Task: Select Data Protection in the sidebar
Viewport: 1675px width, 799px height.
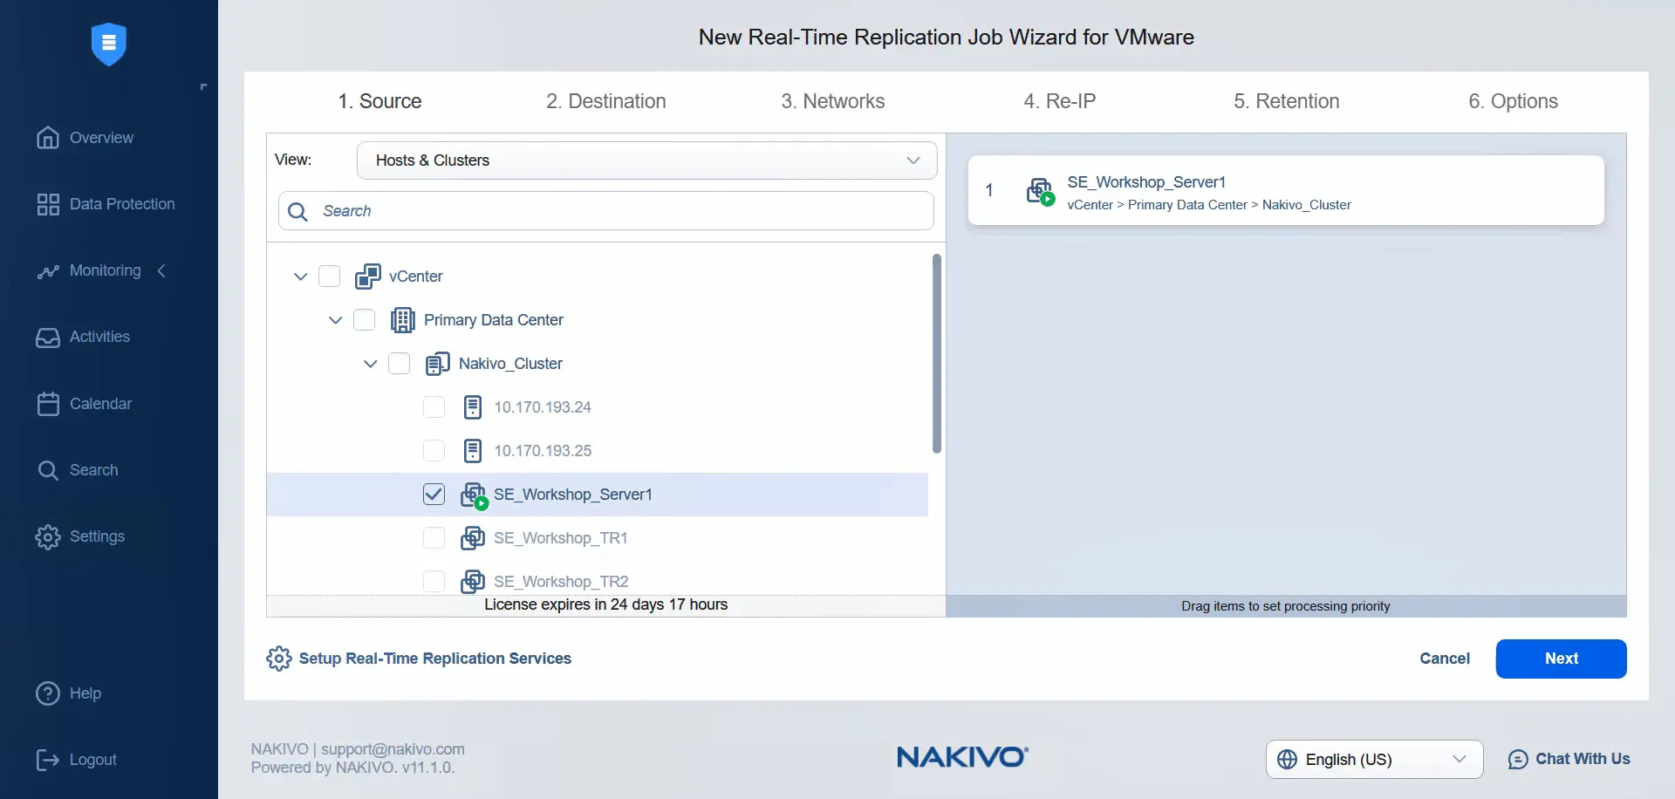Action: tap(122, 203)
